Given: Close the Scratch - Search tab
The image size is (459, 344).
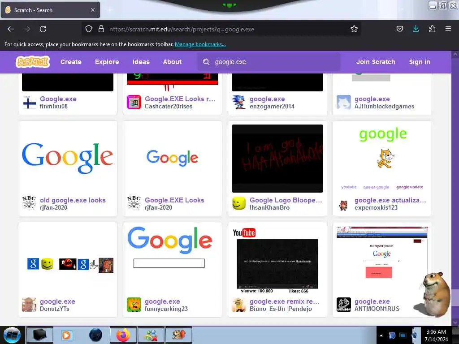Looking at the screenshot, I should [x=93, y=10].
